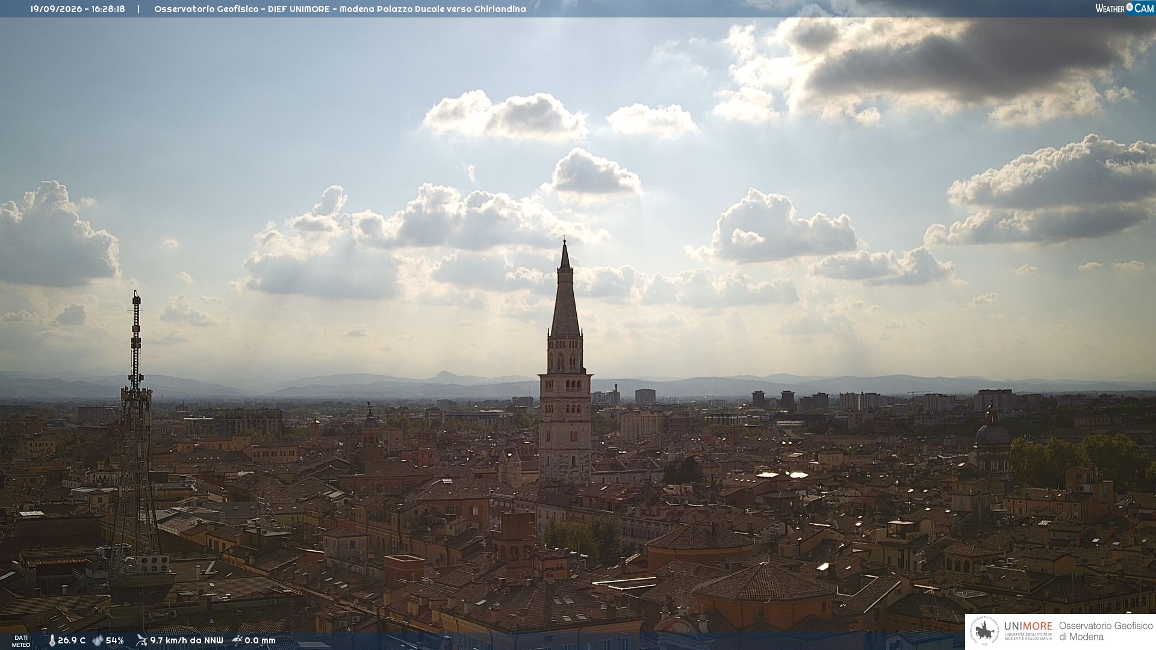Click the 19/09/2026 date stamp
This screenshot has height=650, width=1156.
(56, 9)
